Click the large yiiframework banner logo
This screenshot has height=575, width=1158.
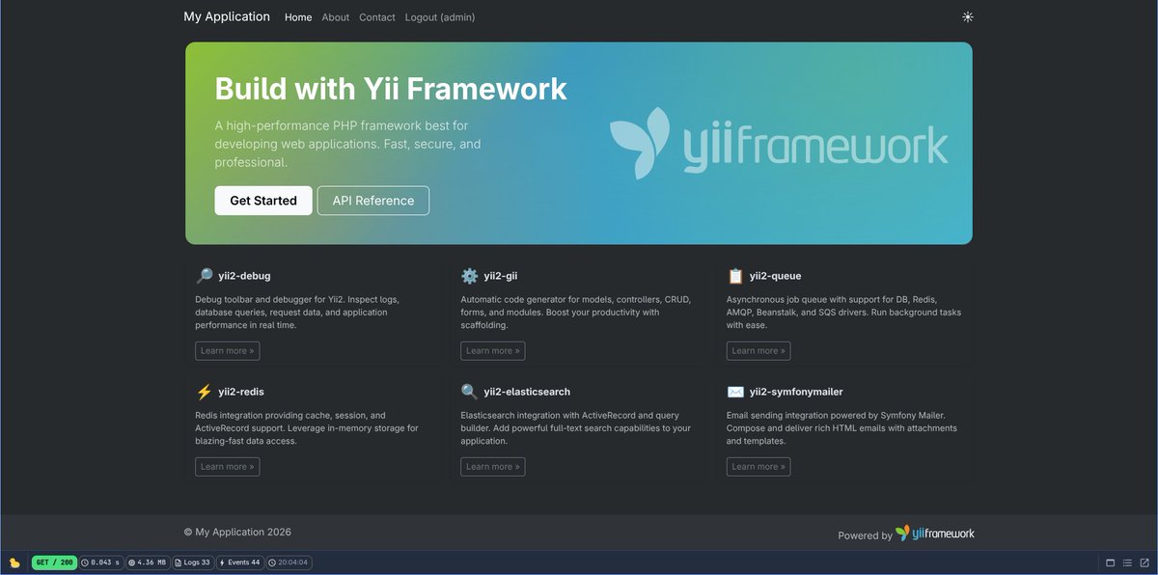[779, 144]
